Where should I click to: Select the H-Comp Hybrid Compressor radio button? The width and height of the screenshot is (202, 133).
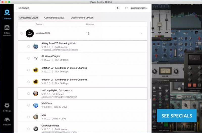[x=29, y=93]
